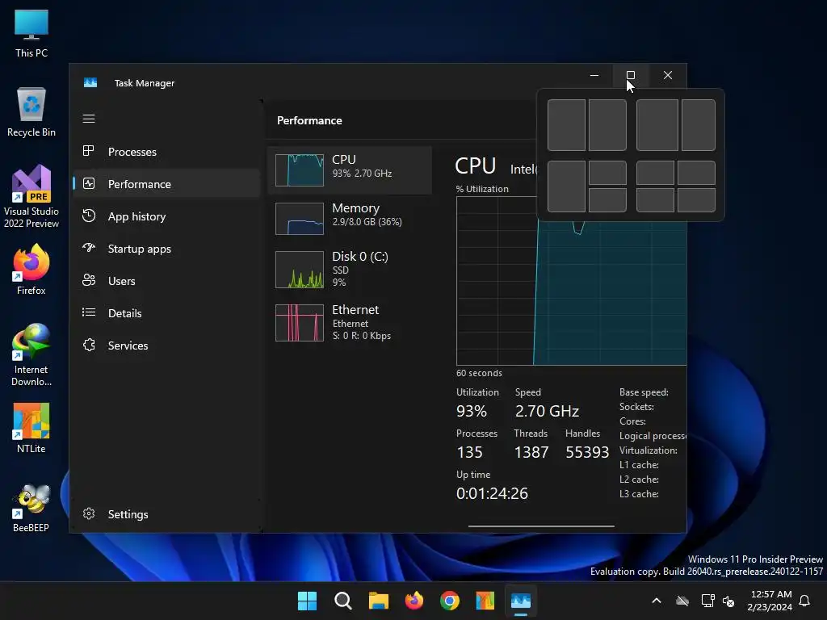This screenshot has width=827, height=620.
Task: Snap window to top-right quadrant
Action: 696,173
